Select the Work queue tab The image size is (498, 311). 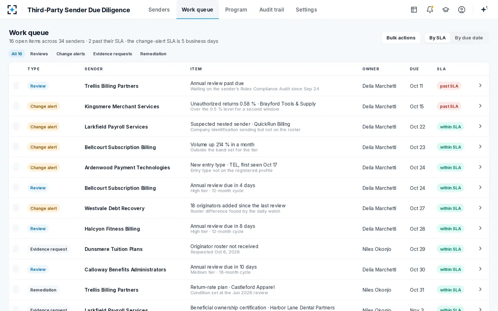point(197,10)
